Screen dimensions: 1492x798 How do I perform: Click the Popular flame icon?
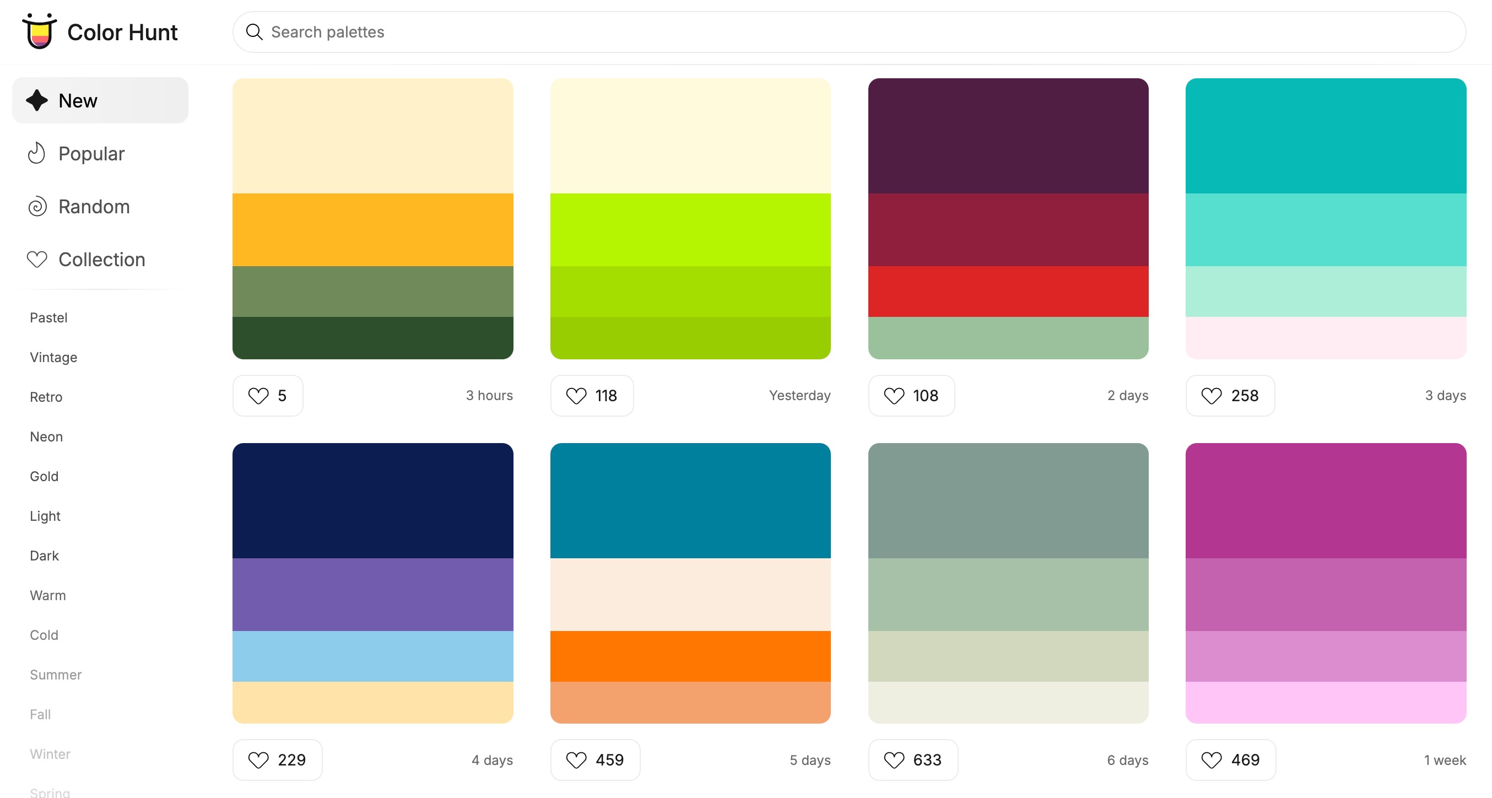[x=36, y=154]
